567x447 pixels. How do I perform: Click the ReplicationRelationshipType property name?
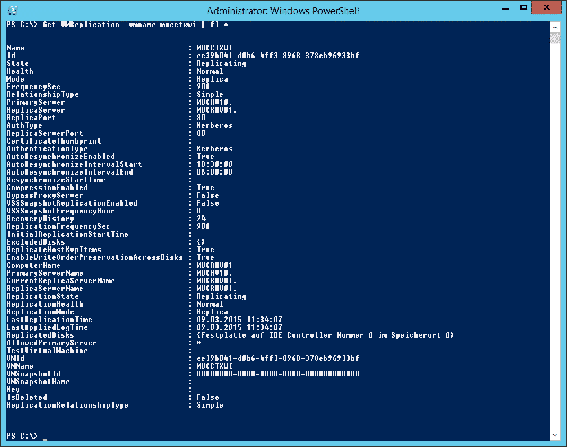tap(68, 405)
